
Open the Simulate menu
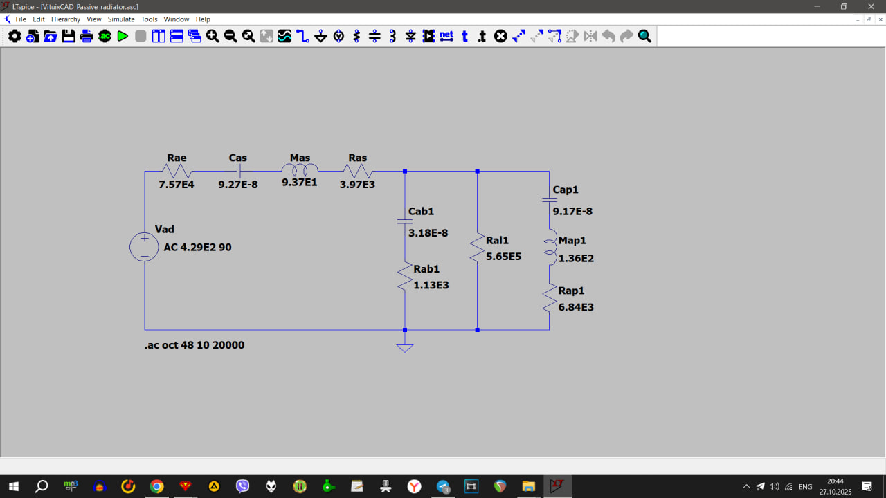(x=121, y=19)
